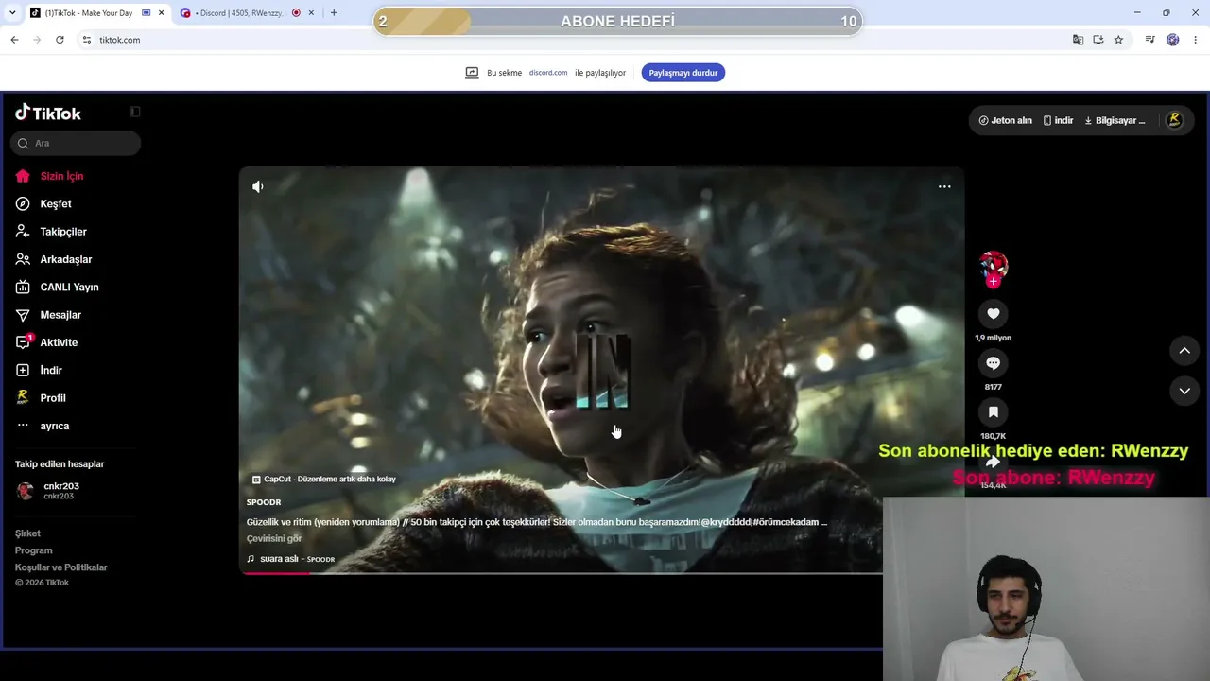Image resolution: width=1210 pixels, height=681 pixels.
Task: Like the video with heart icon
Action: [x=993, y=314]
